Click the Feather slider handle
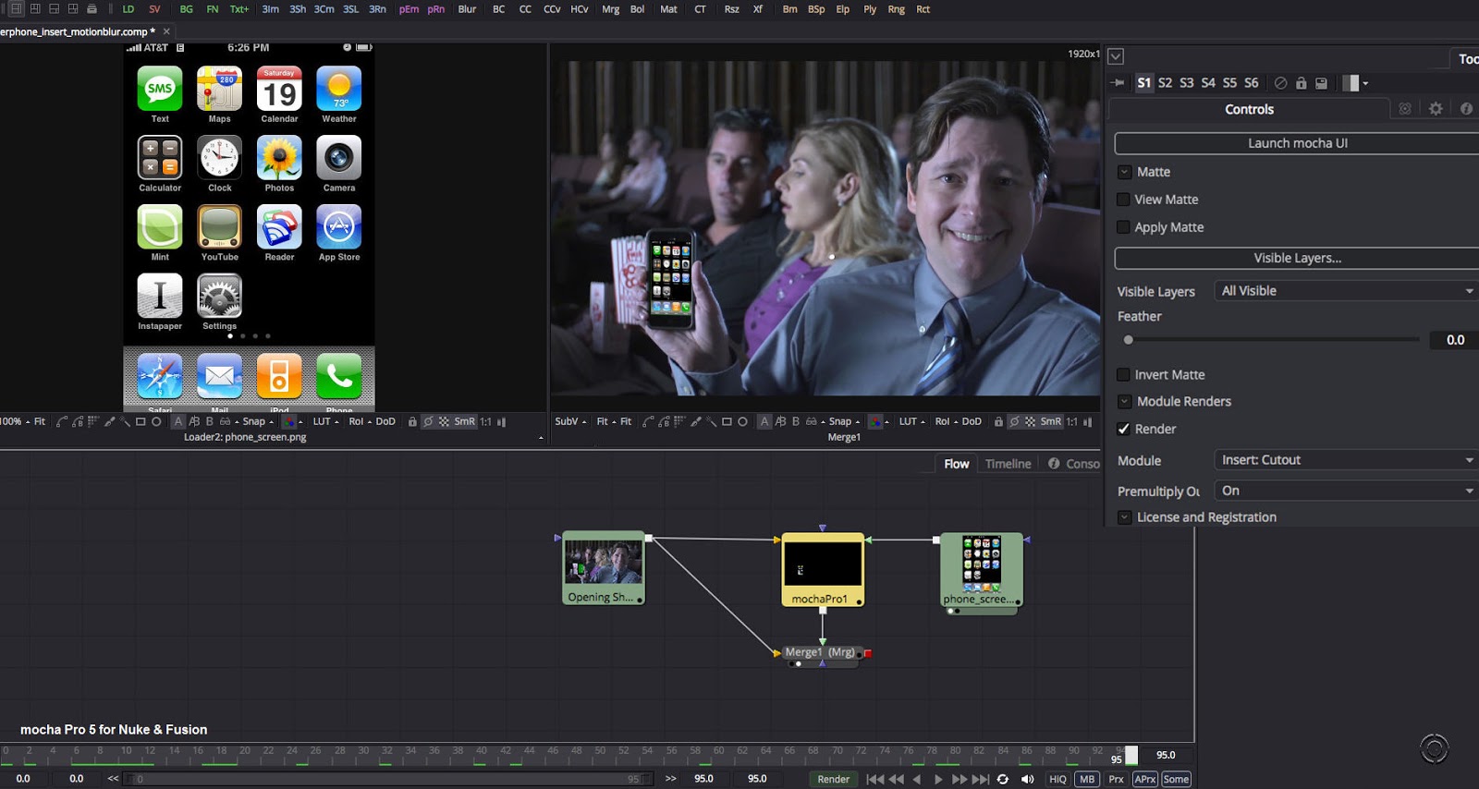This screenshot has height=789, width=1479. pos(1128,340)
